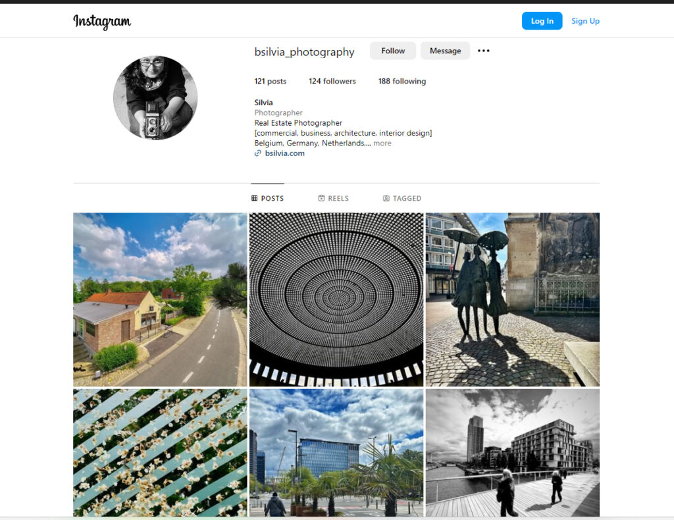Open the blossoms with diagonal stripes photo
Screen dimensions: 674x520
(161, 452)
